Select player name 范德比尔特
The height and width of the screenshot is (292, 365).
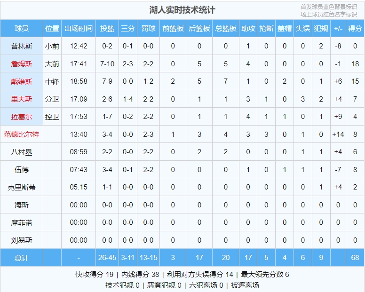(x=22, y=134)
